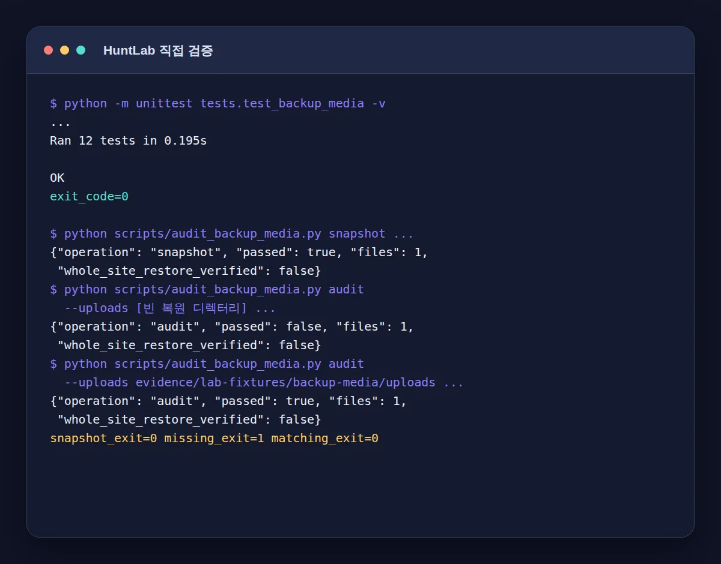Click the "OK" test result line

57,178
